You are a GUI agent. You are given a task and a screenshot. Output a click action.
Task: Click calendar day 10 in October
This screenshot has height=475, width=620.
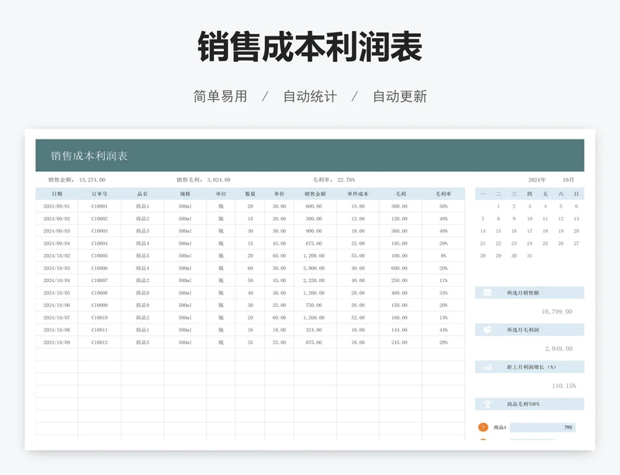pos(529,219)
